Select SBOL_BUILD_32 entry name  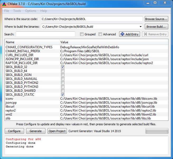point(16,67)
